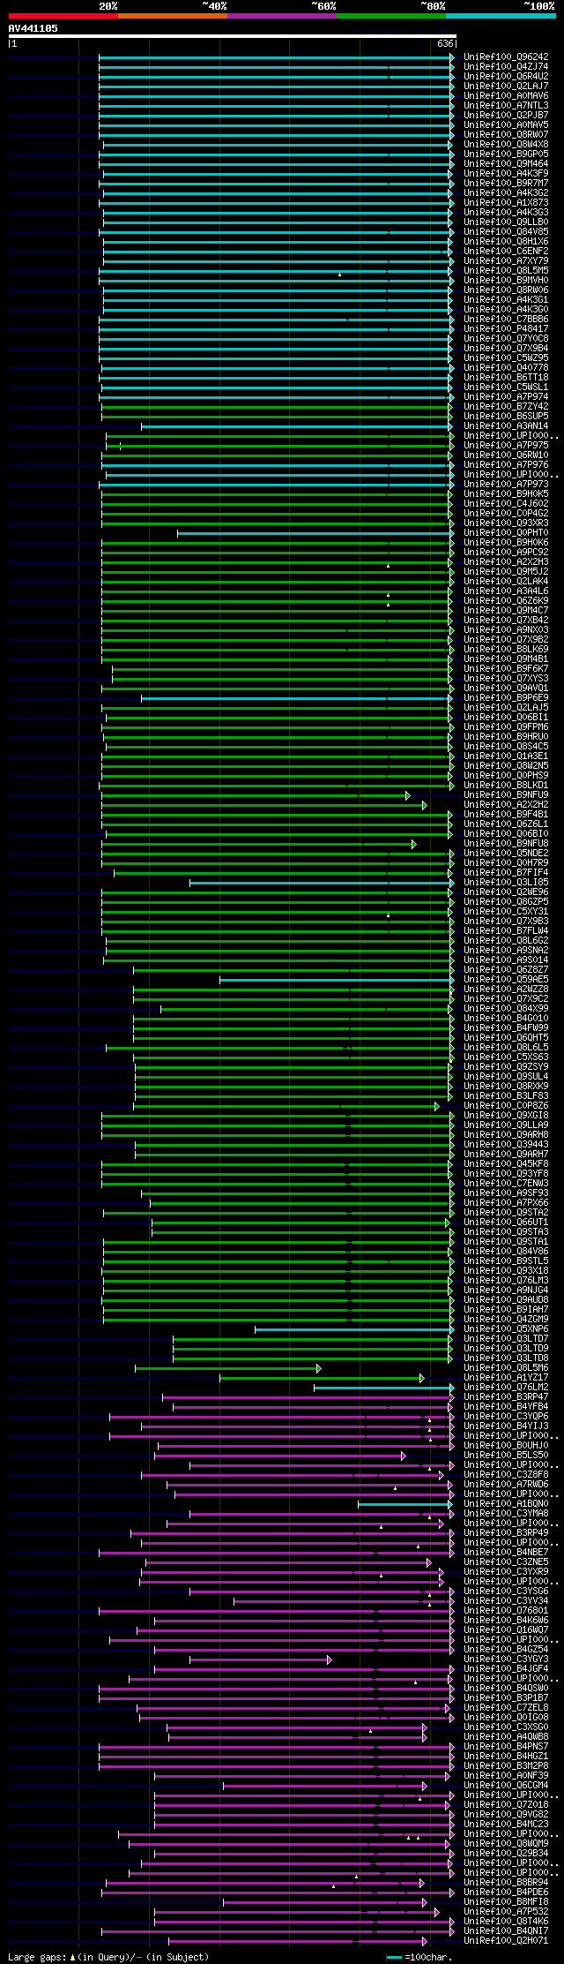
Task: Click the green ~80% identity legend bar
Action: coord(391,15)
